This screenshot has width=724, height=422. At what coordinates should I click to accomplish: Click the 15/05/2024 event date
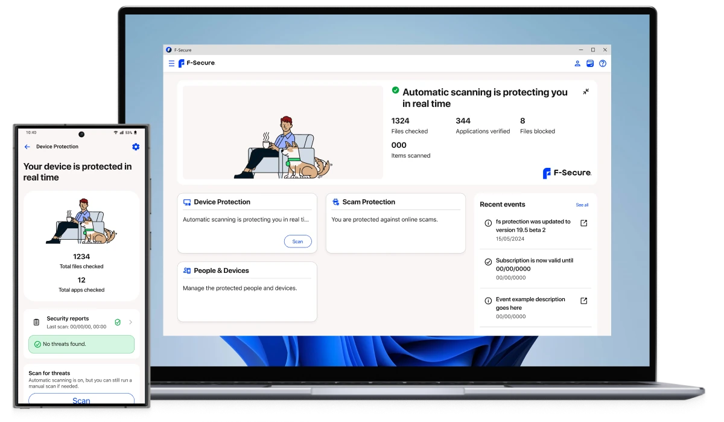pos(510,239)
